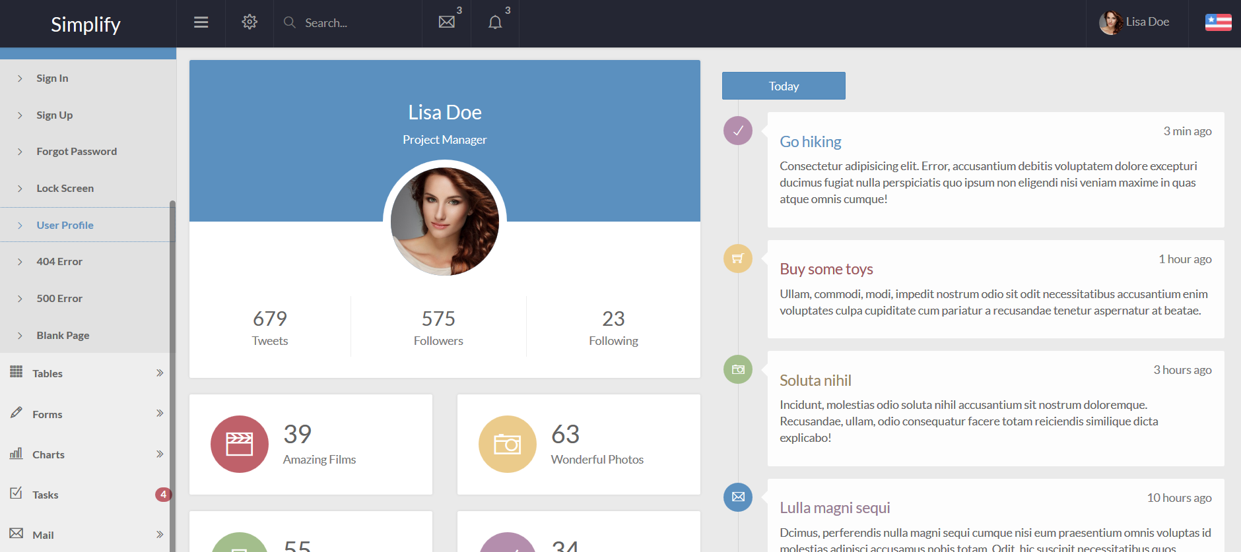Click the chevron beside Forgot Password

20,152
